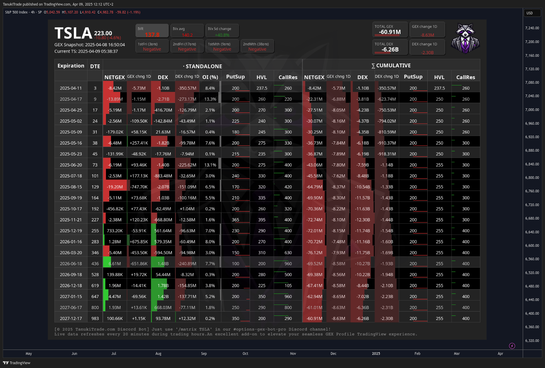545x368 pixels.
Task: Click the standalone PutSup column header
Action: 235,76
